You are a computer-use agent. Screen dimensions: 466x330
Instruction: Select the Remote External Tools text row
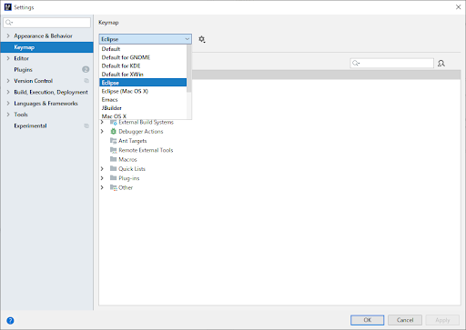point(146,150)
